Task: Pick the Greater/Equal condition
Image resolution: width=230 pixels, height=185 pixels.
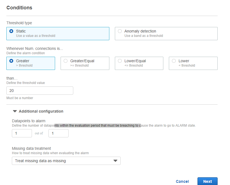Action: 85,63
